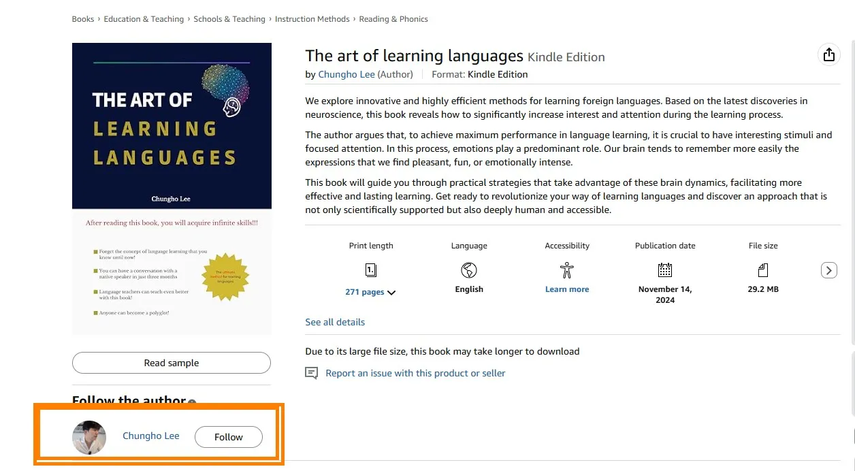This screenshot has height=471, width=855.
Task: Open Chungho Lee author link in byline
Action: (x=346, y=74)
